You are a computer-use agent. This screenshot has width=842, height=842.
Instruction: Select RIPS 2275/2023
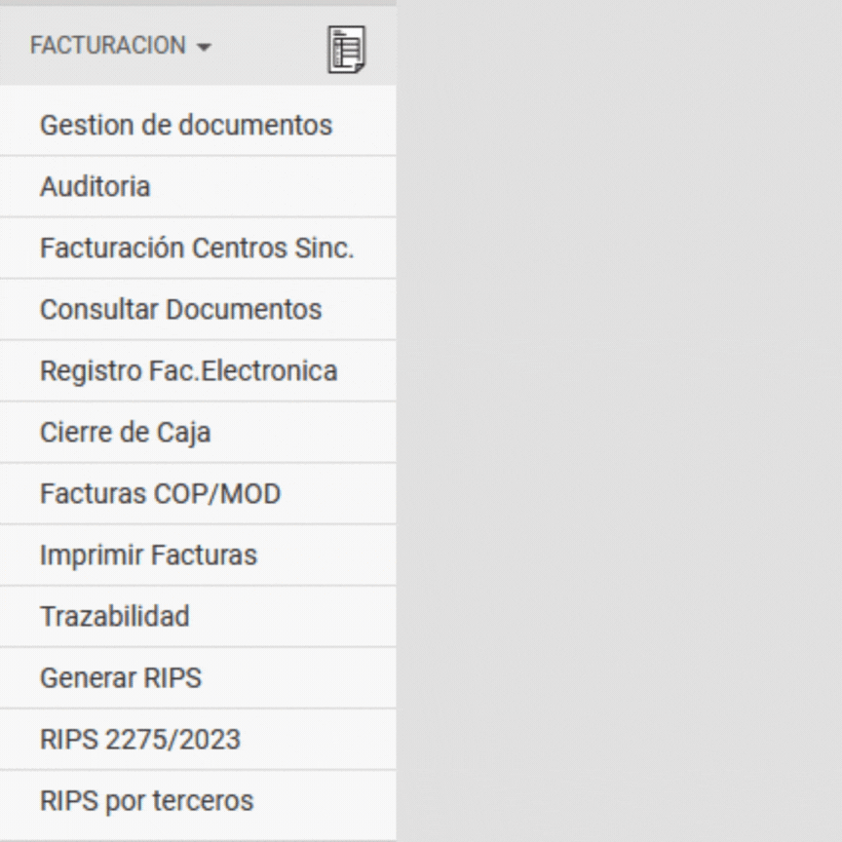[x=139, y=739]
